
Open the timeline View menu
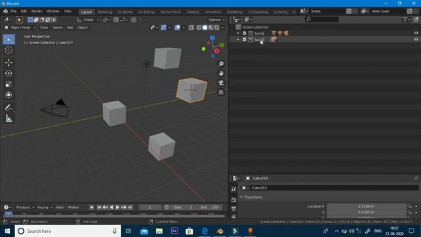(x=60, y=207)
